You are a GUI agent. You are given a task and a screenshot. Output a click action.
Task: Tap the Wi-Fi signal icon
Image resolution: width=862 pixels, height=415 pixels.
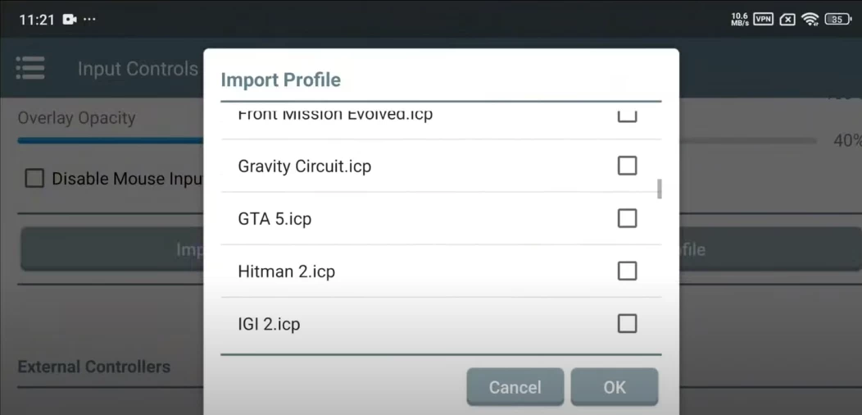[810, 19]
